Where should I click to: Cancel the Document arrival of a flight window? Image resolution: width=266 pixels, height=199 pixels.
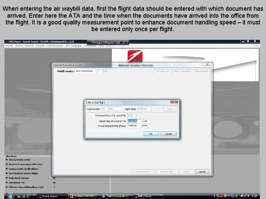202,172
